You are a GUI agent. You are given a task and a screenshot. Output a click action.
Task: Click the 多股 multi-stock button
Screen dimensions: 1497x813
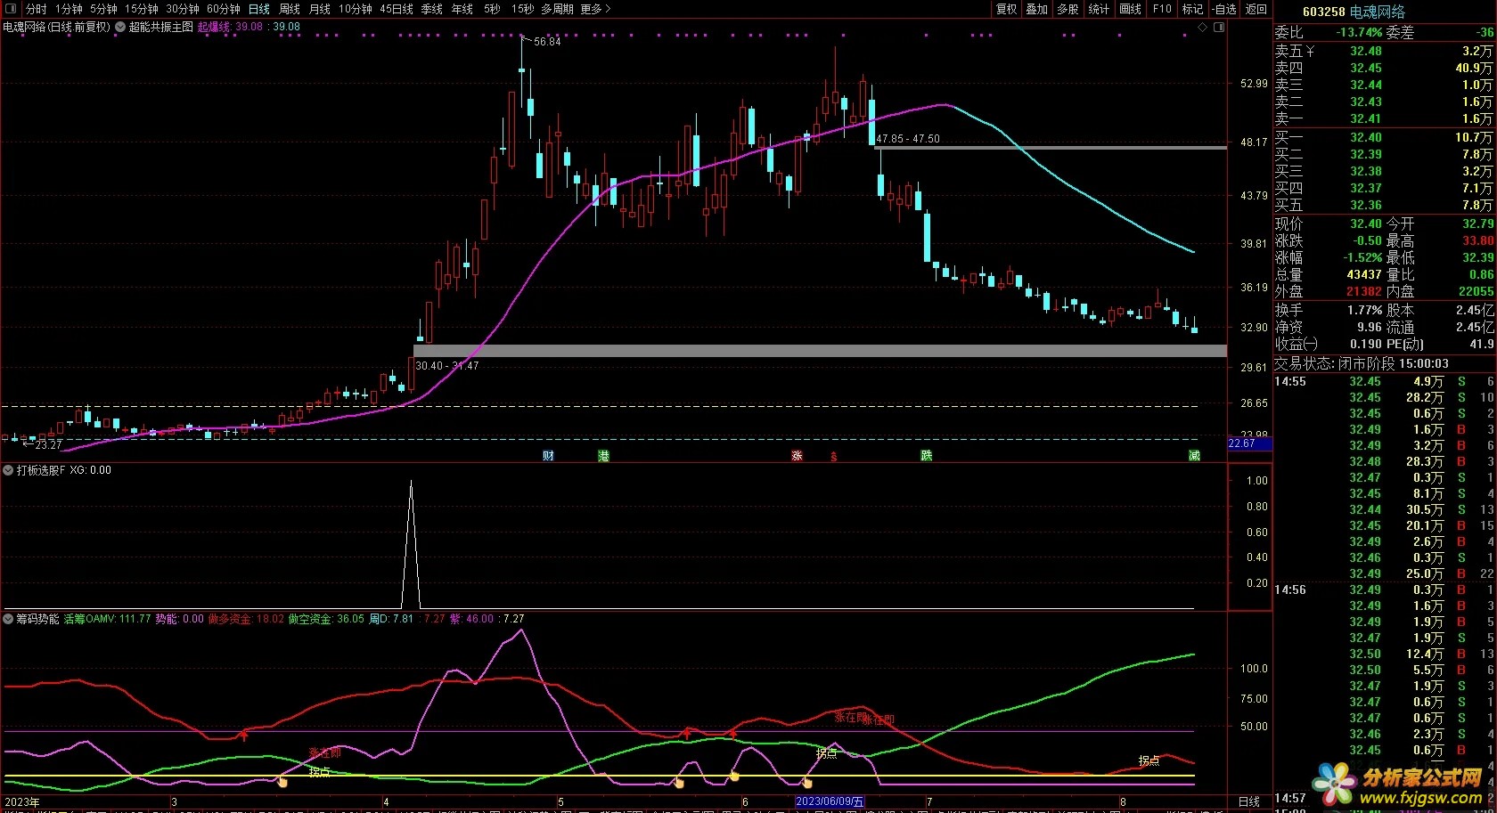tap(1068, 9)
